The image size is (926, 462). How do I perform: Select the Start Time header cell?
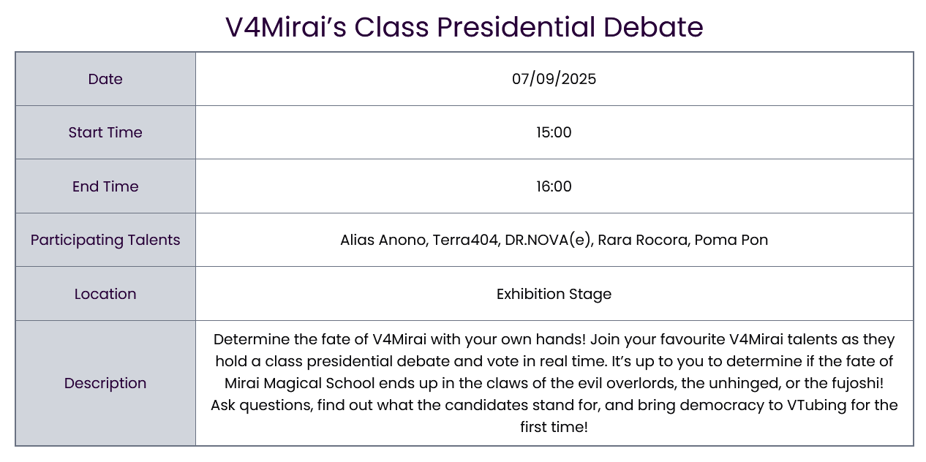tap(105, 132)
